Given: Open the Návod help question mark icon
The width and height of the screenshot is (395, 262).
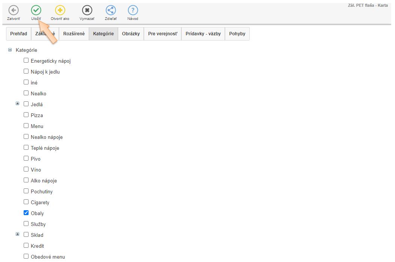Looking at the screenshot, I should pyautogui.click(x=133, y=11).
